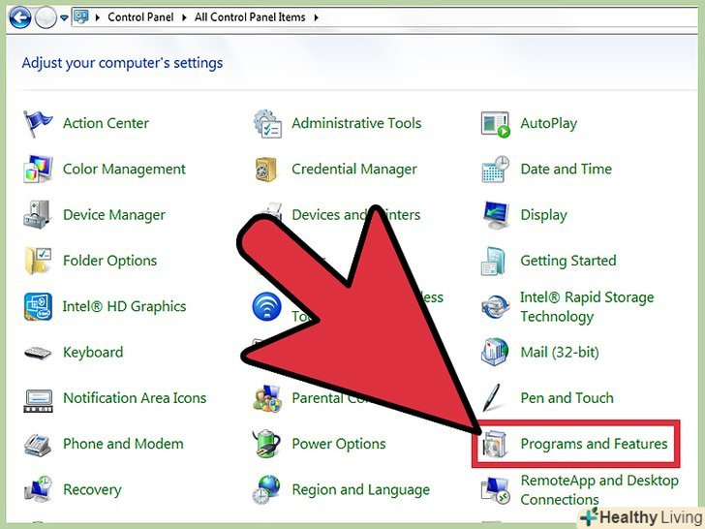Open the Mail (32-bit) icon
This screenshot has width=705, height=529.
[x=495, y=353]
